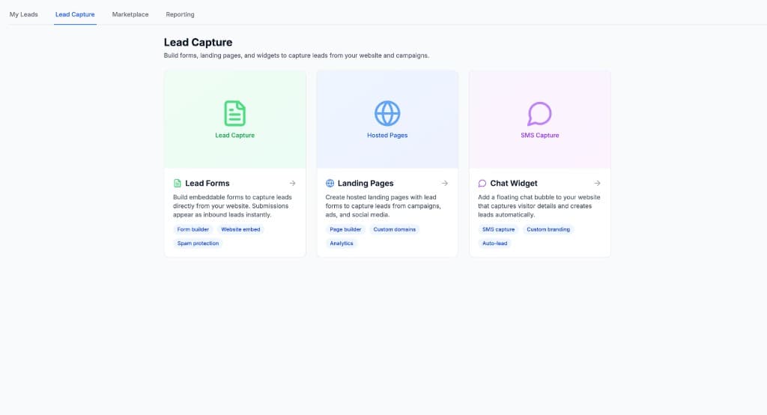Viewport: 767px width, 415px height.
Task: Click the Form builder tag
Action: click(194, 229)
